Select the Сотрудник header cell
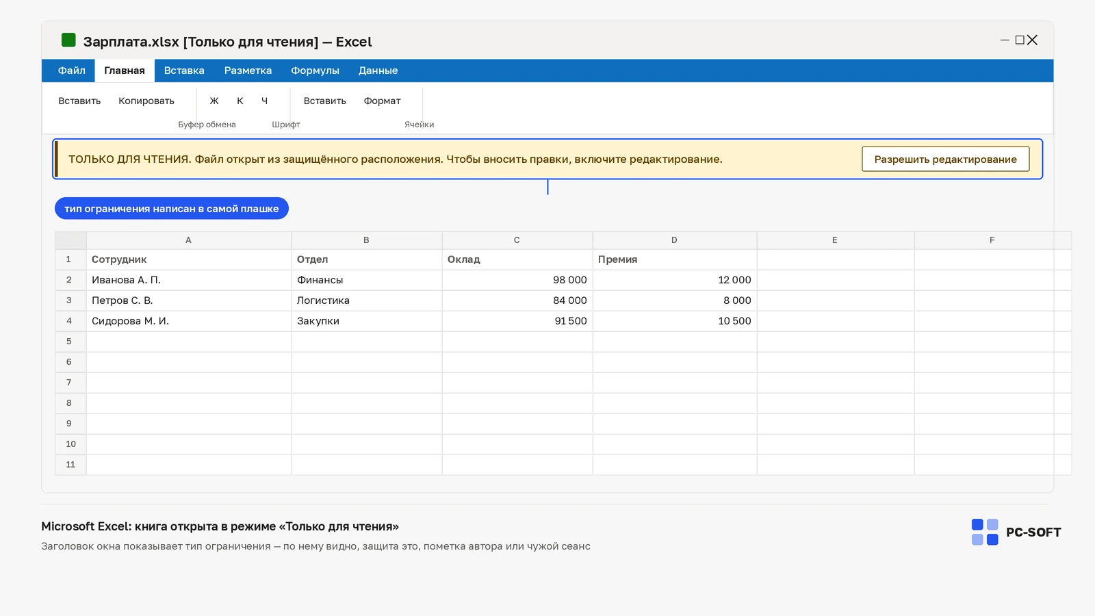Screen dimensions: 1095x616 point(189,259)
